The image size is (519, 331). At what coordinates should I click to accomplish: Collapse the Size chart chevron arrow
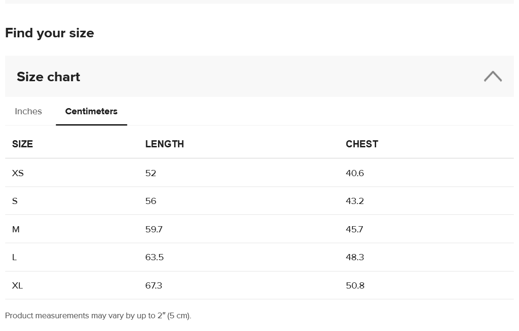[493, 76]
